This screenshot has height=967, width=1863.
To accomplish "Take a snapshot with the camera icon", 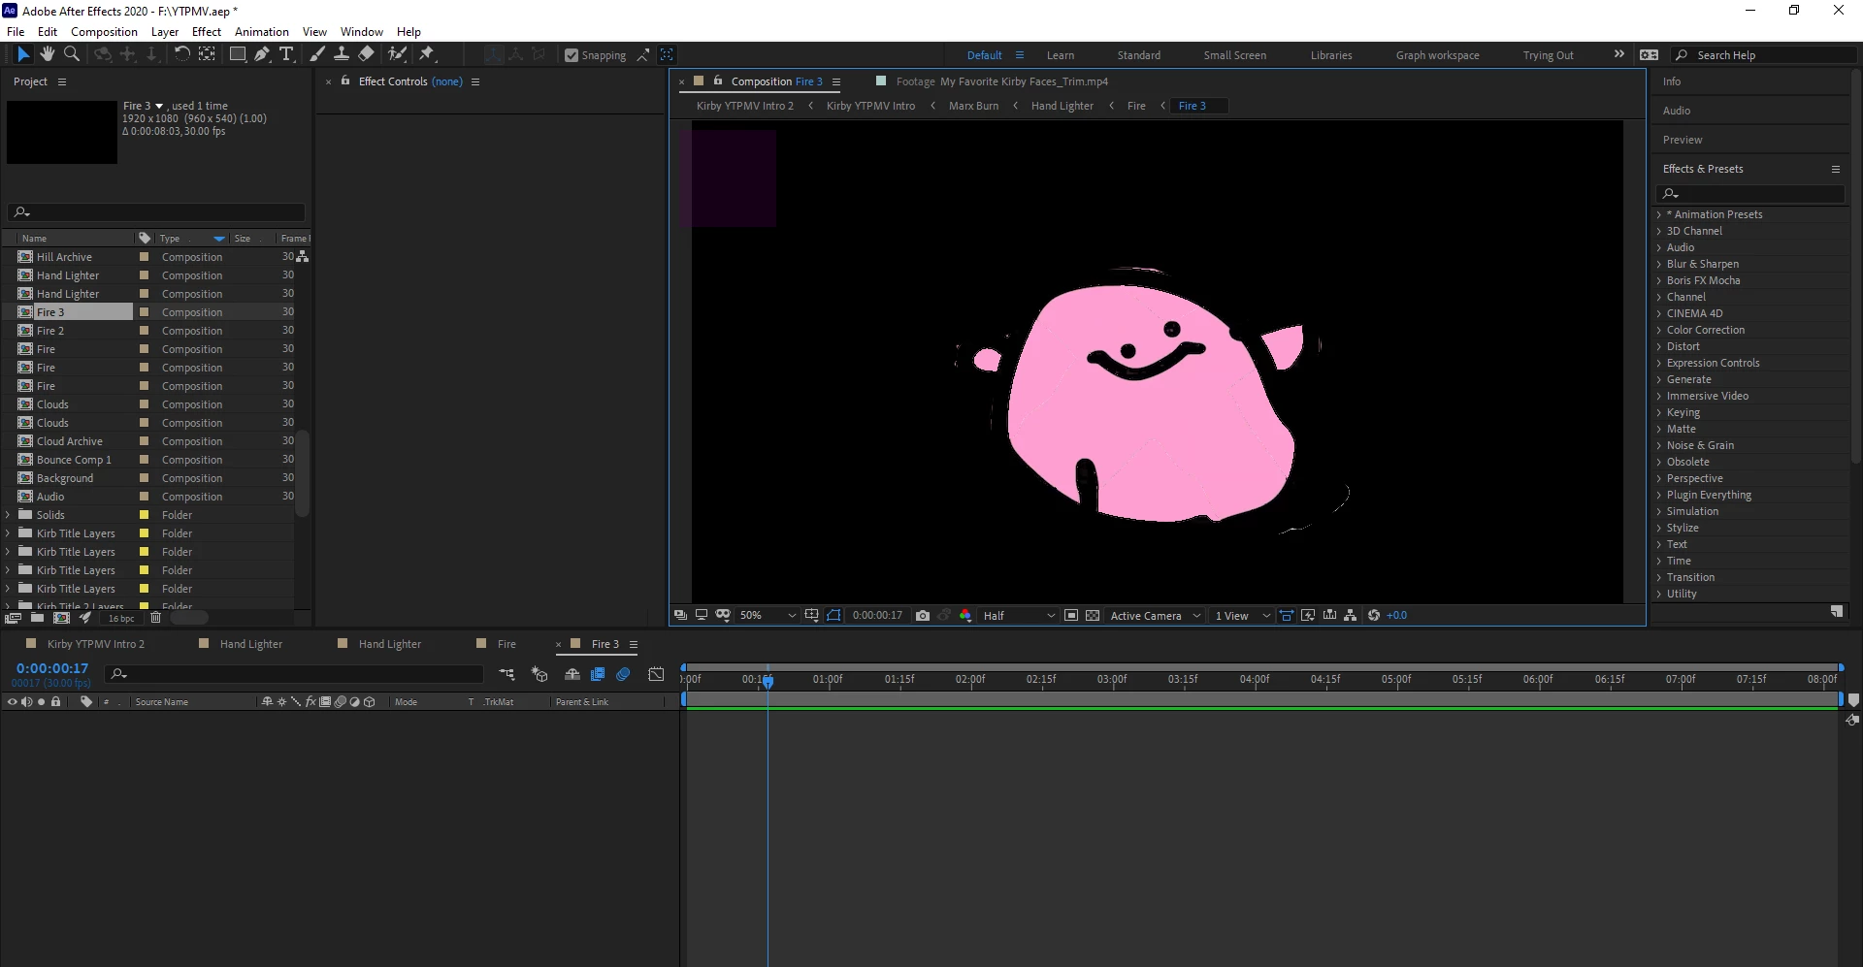I will point(923,615).
